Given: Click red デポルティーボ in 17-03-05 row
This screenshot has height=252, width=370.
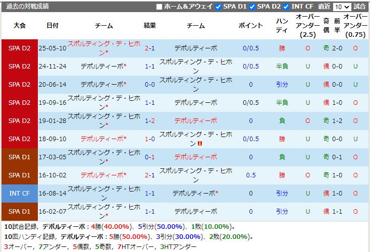Looking at the screenshot, I should (196, 157).
